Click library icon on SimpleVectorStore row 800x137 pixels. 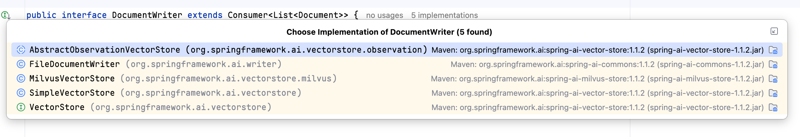coord(773,93)
